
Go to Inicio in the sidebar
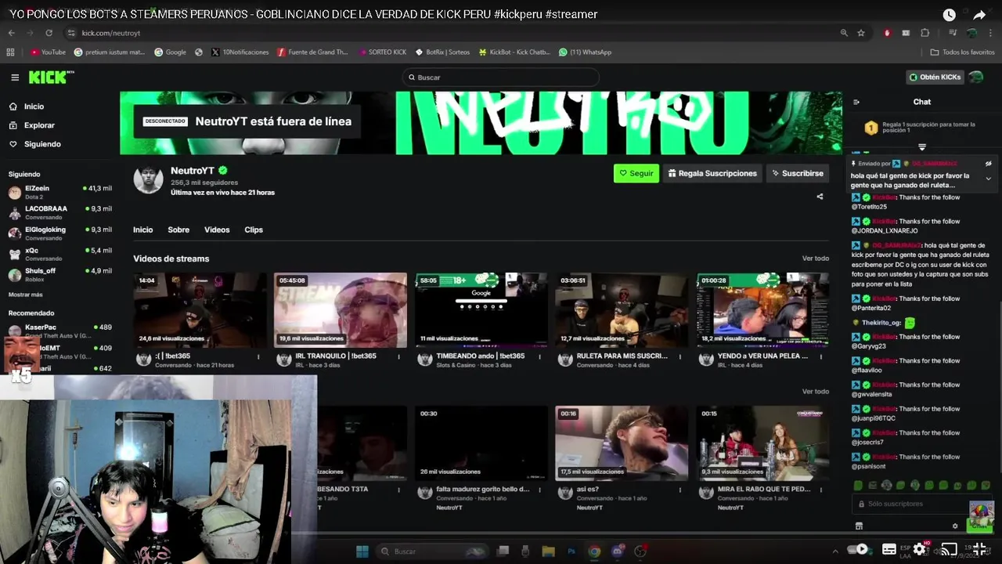(27, 107)
